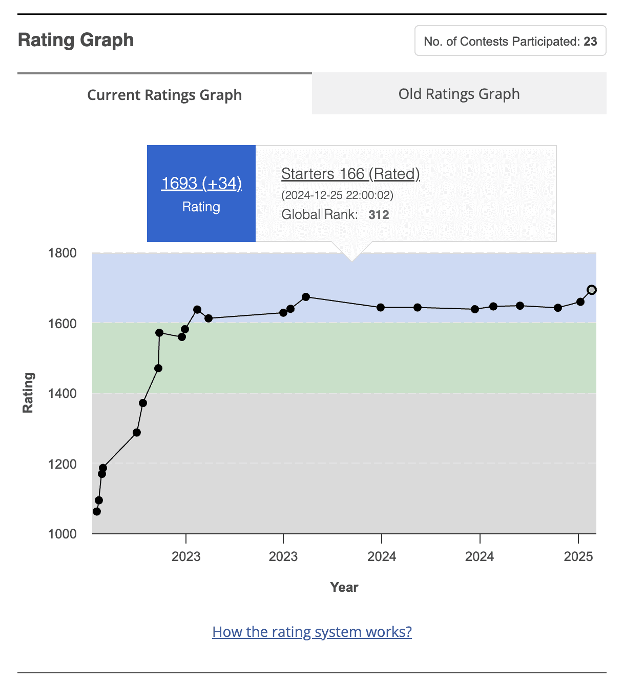Select the data point above second 2023 tick
The height and width of the screenshot is (681, 624).
[283, 313]
